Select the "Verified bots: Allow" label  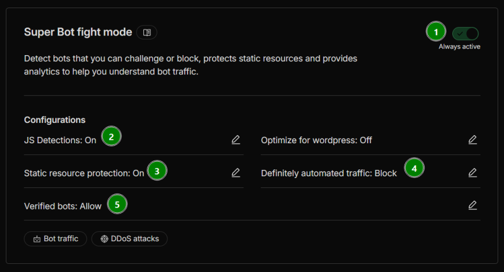pyautogui.click(x=63, y=206)
